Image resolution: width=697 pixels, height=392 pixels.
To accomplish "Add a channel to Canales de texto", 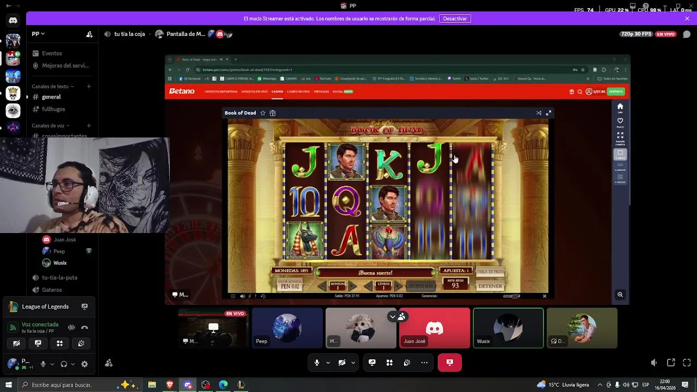I will pyautogui.click(x=88, y=86).
